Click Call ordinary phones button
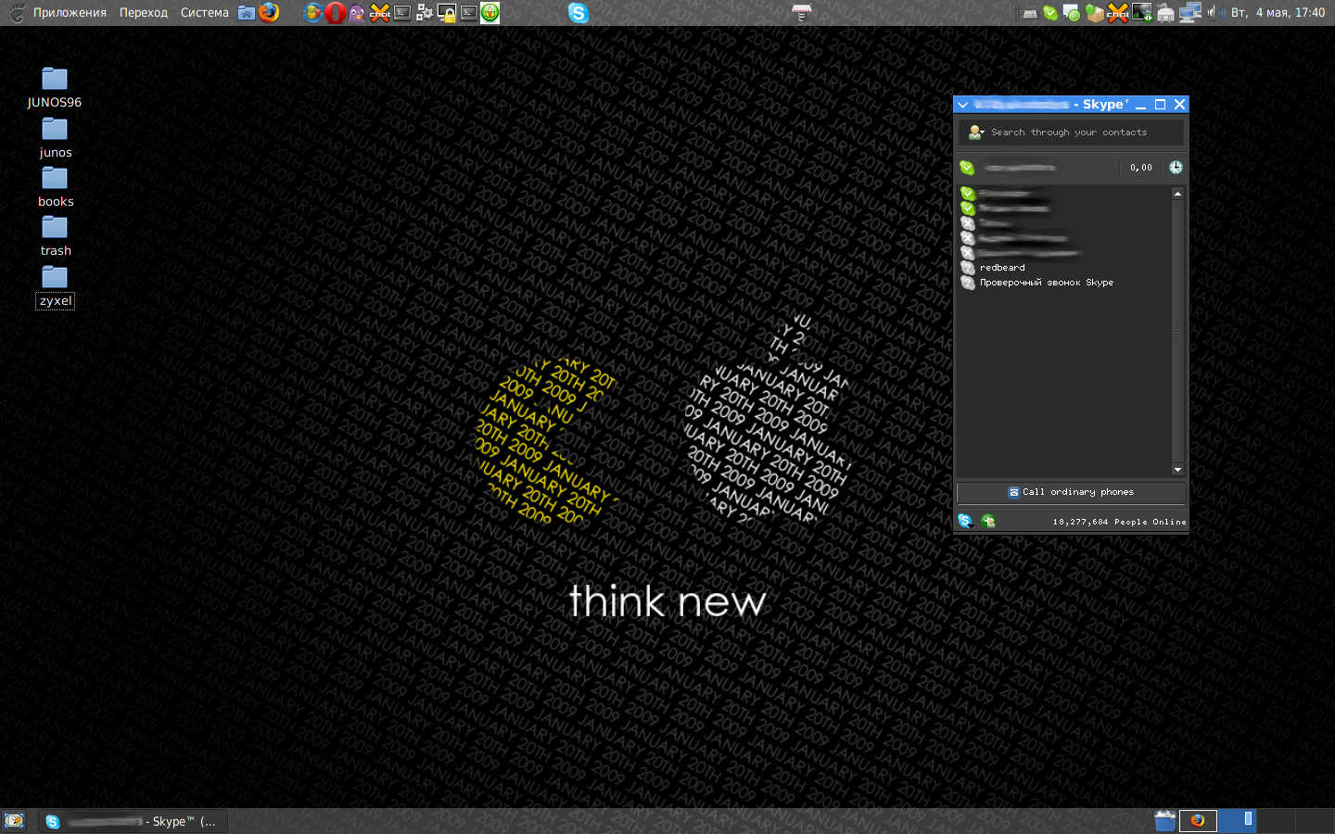 pyautogui.click(x=1071, y=492)
